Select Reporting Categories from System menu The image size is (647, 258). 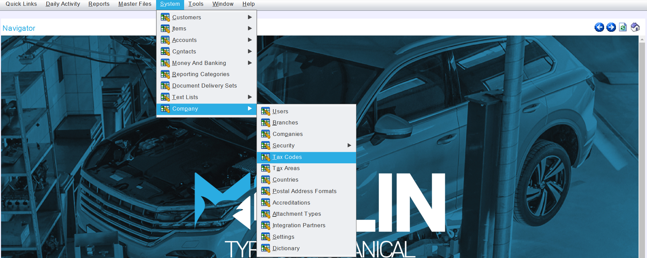[206, 74]
